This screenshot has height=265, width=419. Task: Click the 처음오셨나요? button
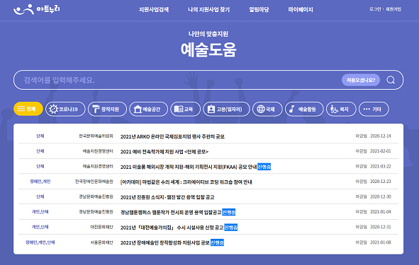pos(361,80)
